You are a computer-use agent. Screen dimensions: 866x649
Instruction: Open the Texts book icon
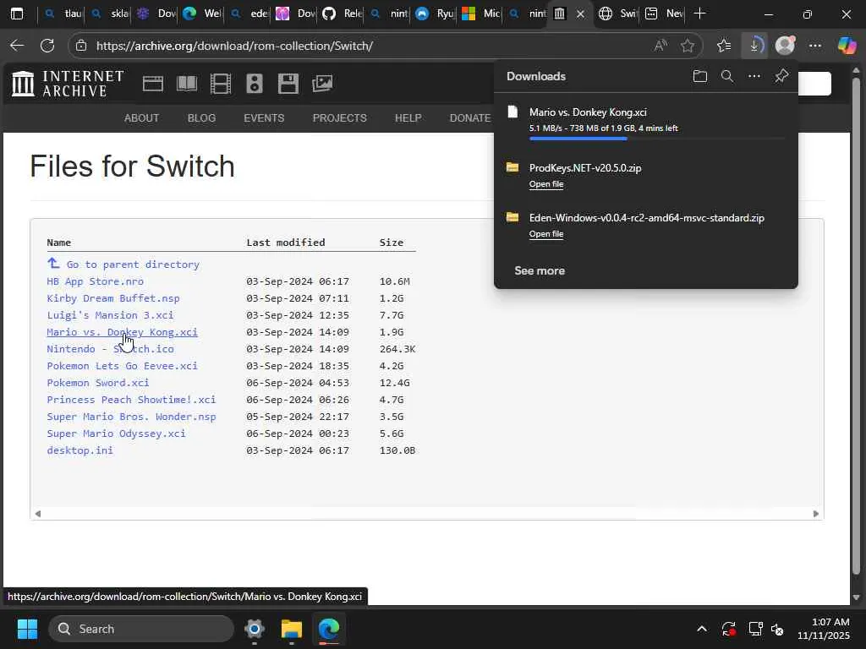coord(187,84)
